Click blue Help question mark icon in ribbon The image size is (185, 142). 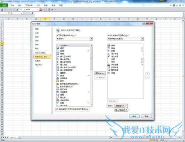[x=174, y=5]
